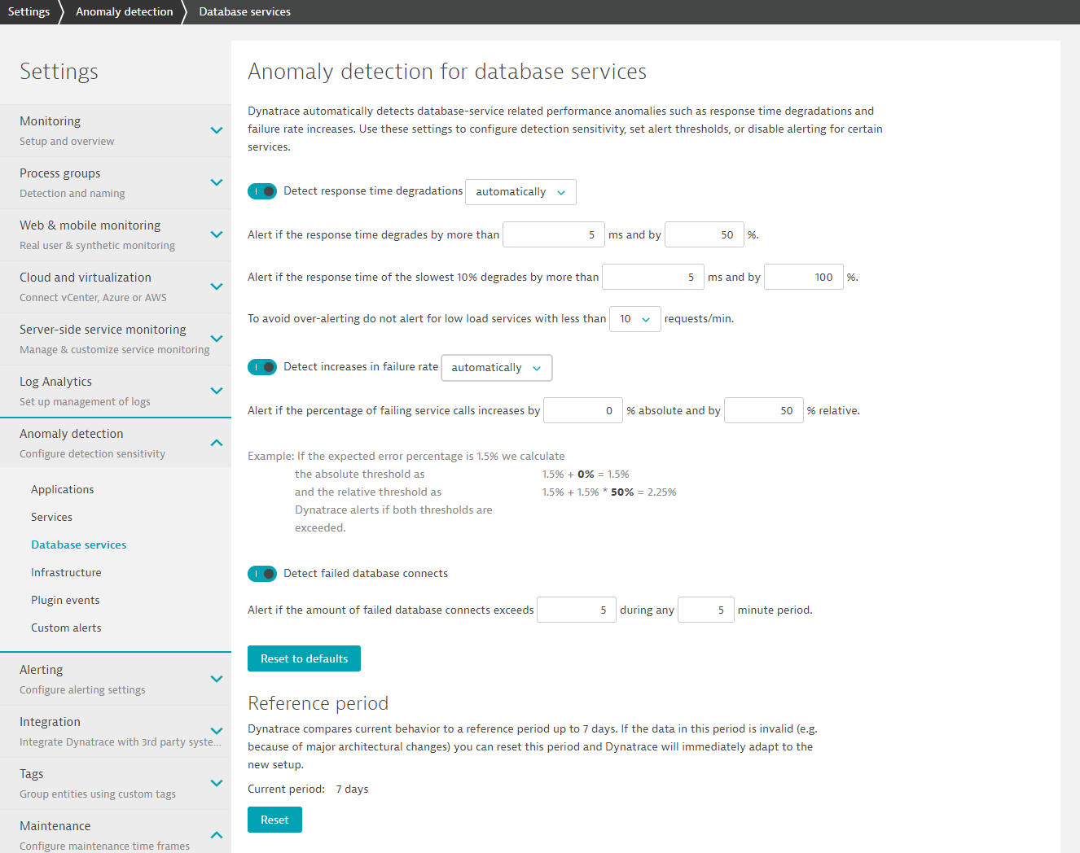1080x853 pixels.
Task: Open Services anomaly detection page
Action: pos(51,517)
